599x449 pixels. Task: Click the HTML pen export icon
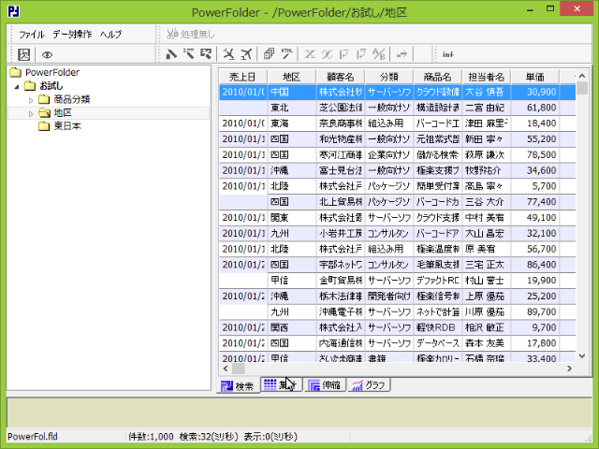tap(286, 54)
